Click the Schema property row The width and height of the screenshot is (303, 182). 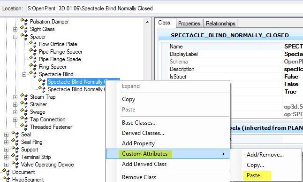click(232, 62)
